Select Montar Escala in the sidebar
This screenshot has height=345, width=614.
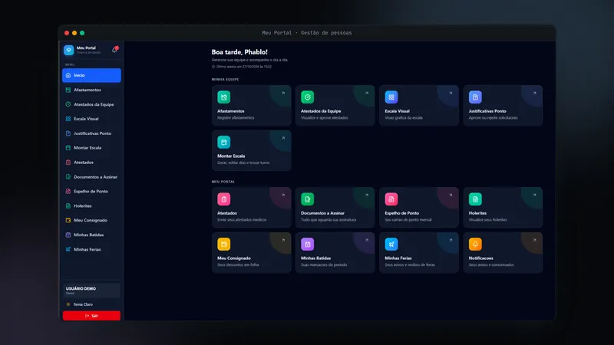coord(91,148)
